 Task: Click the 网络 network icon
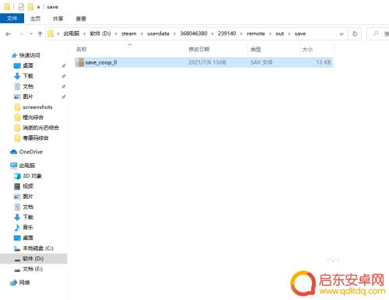click(x=13, y=283)
